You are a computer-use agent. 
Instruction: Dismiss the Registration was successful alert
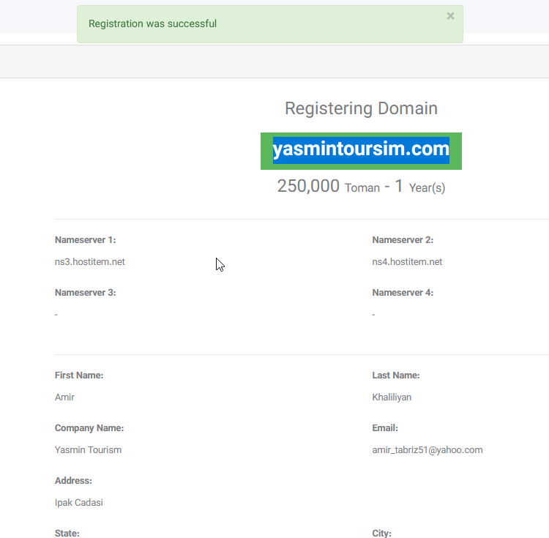click(450, 16)
